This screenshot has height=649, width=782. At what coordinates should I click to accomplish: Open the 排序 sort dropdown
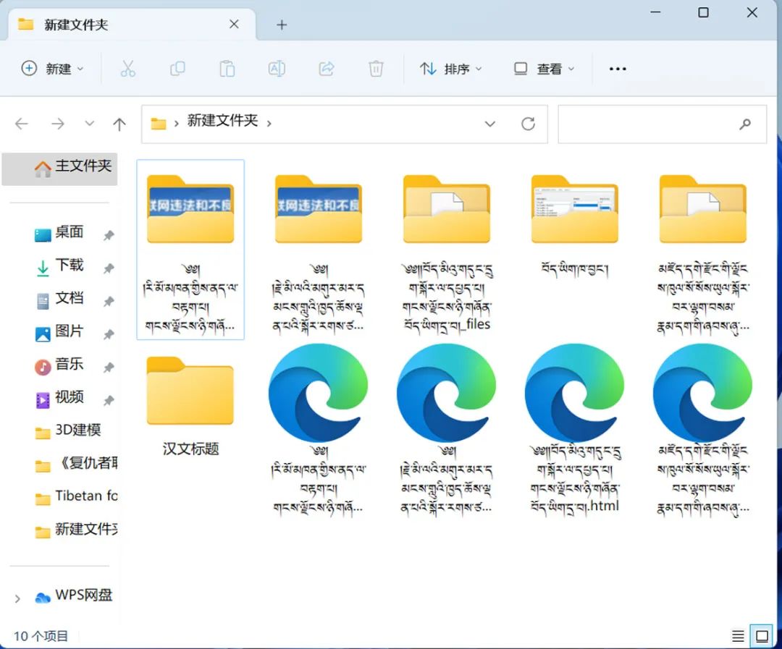pyautogui.click(x=450, y=69)
